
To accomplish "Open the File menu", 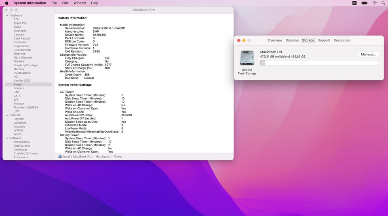I will point(54,3).
